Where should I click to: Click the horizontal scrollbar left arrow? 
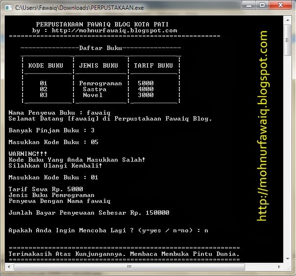coord(9,267)
